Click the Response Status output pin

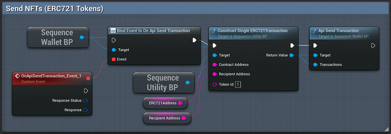(x=85, y=100)
